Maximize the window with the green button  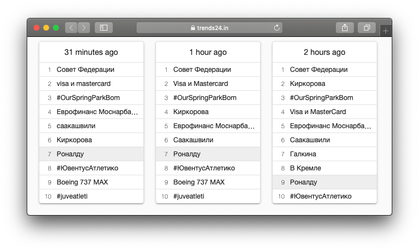[x=56, y=28]
